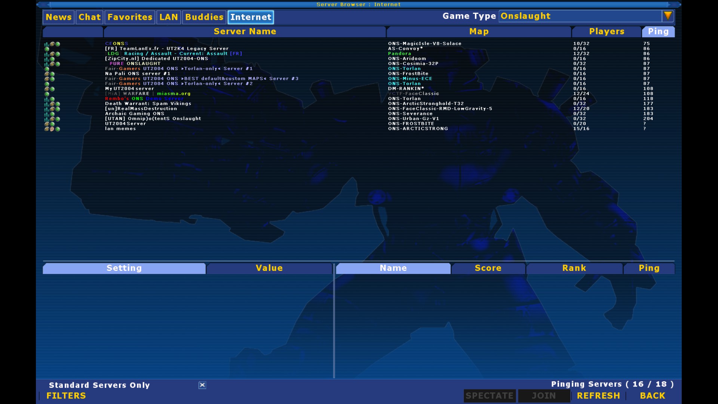This screenshot has width=718, height=404.
Task: Click BACK to leave server browser
Action: point(652,396)
